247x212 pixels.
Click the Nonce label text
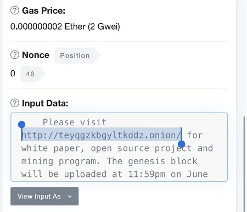tap(36, 55)
